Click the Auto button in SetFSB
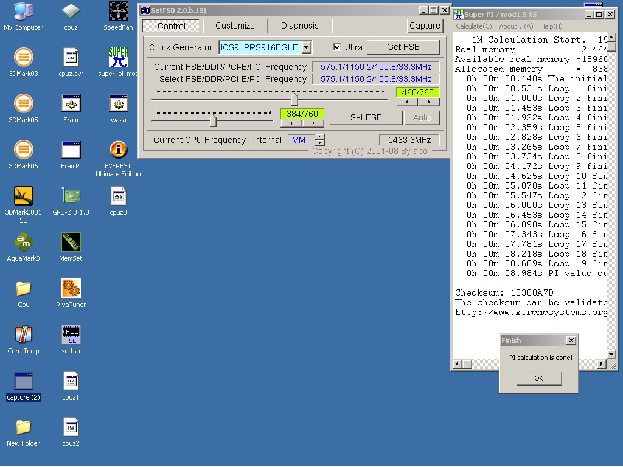Viewport: 623px width, 467px height. tap(422, 117)
